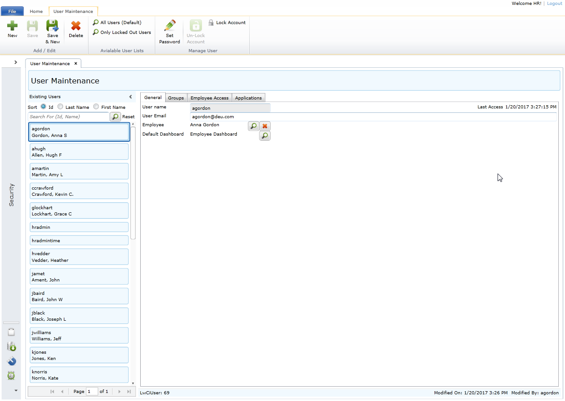The image size is (565, 401).
Task: Go to previous page of user list
Action: [x=62, y=392]
